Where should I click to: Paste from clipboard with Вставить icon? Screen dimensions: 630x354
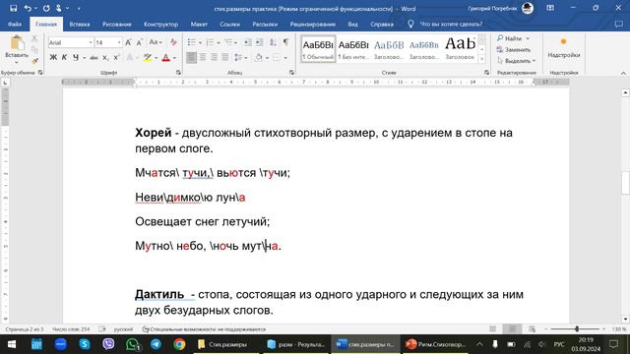pos(17,47)
